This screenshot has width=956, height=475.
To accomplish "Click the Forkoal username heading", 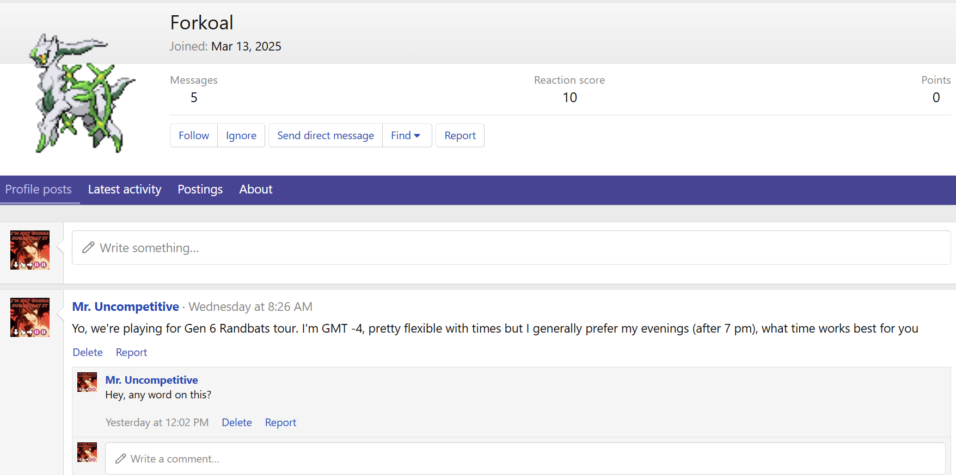I will click(201, 23).
